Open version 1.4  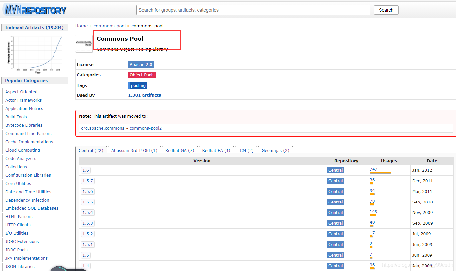coord(86,266)
